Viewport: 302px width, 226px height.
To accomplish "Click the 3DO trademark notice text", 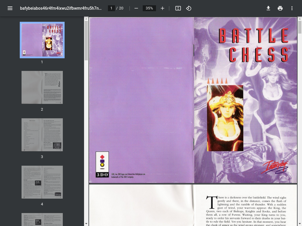I will pyautogui.click(x=128, y=175).
